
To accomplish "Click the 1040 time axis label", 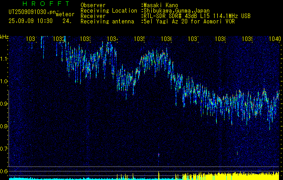I will (275, 39).
